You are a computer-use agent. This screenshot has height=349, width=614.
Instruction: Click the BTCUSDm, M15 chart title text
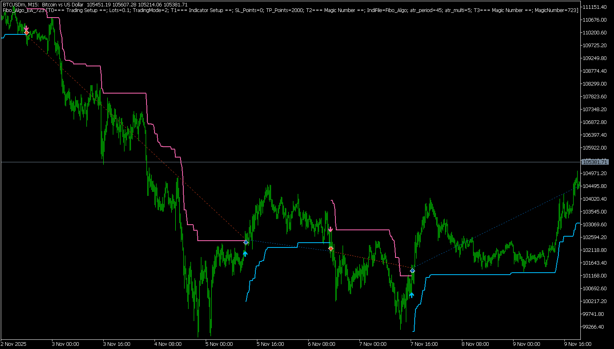pyautogui.click(x=20, y=4)
